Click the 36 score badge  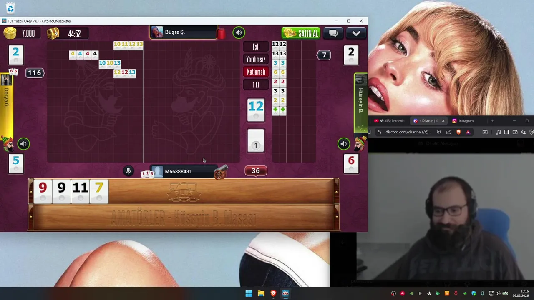255,171
